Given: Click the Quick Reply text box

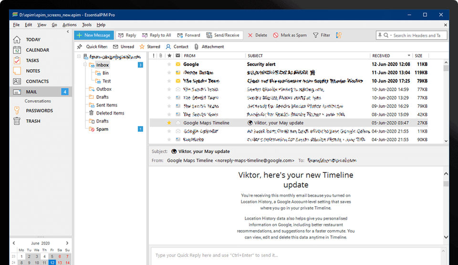Looking at the screenshot, I should tap(296, 255).
